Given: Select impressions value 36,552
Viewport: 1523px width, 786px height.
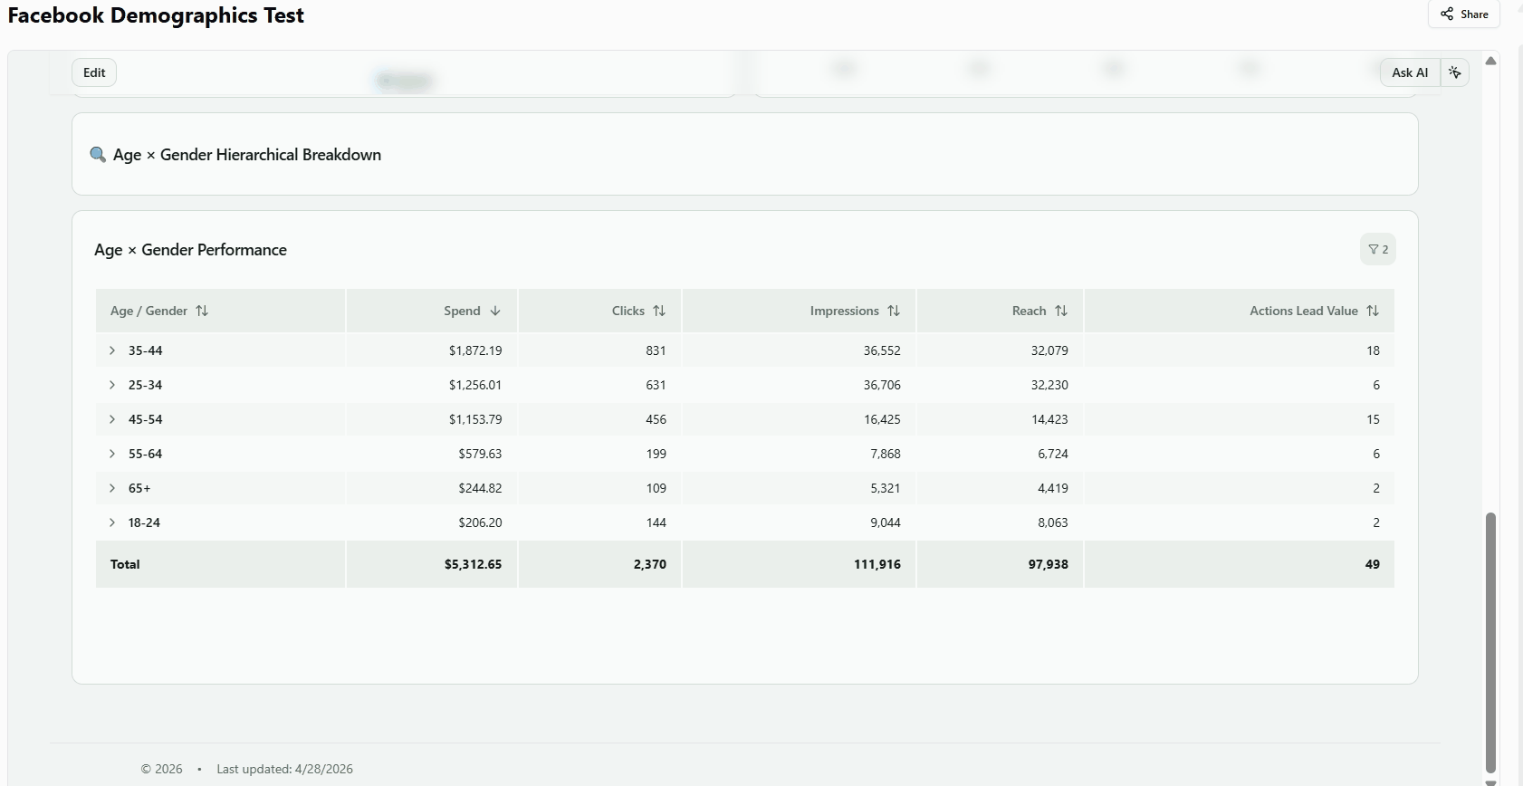Looking at the screenshot, I should (x=882, y=350).
